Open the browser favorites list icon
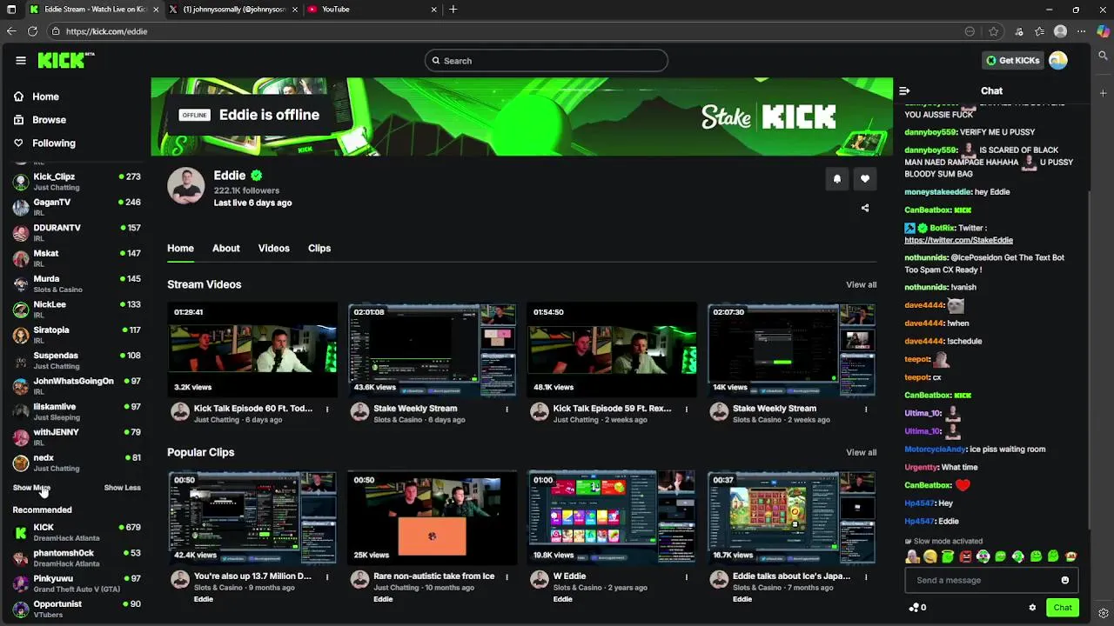The image size is (1114, 626). [x=1039, y=31]
